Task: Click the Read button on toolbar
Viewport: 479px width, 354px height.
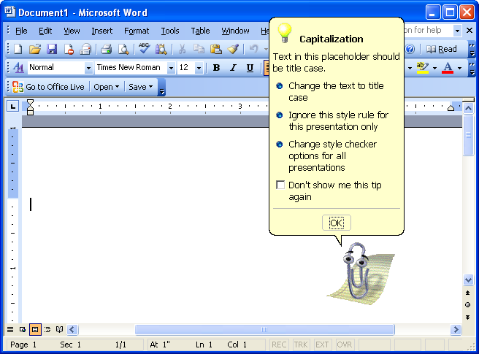Action: (442, 49)
